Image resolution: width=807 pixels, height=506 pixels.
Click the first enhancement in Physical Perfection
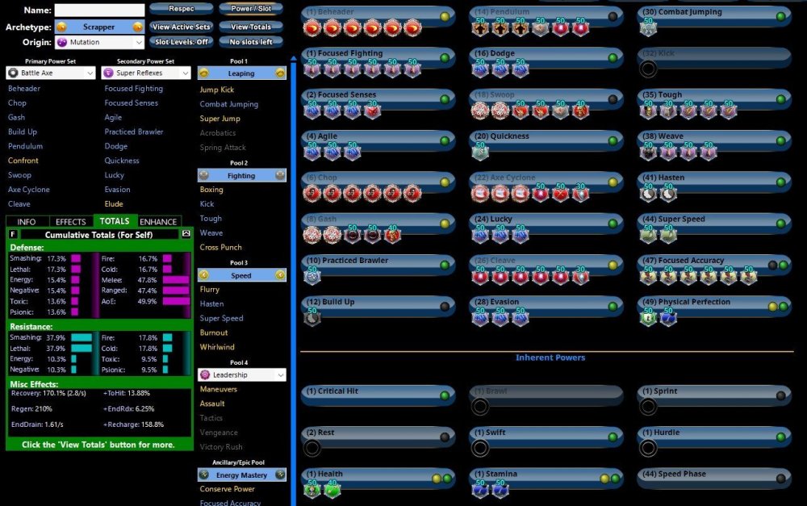648,318
